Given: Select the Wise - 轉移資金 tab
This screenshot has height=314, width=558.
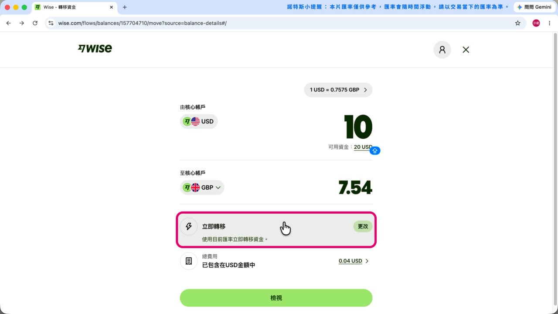Looking at the screenshot, I should [74, 7].
